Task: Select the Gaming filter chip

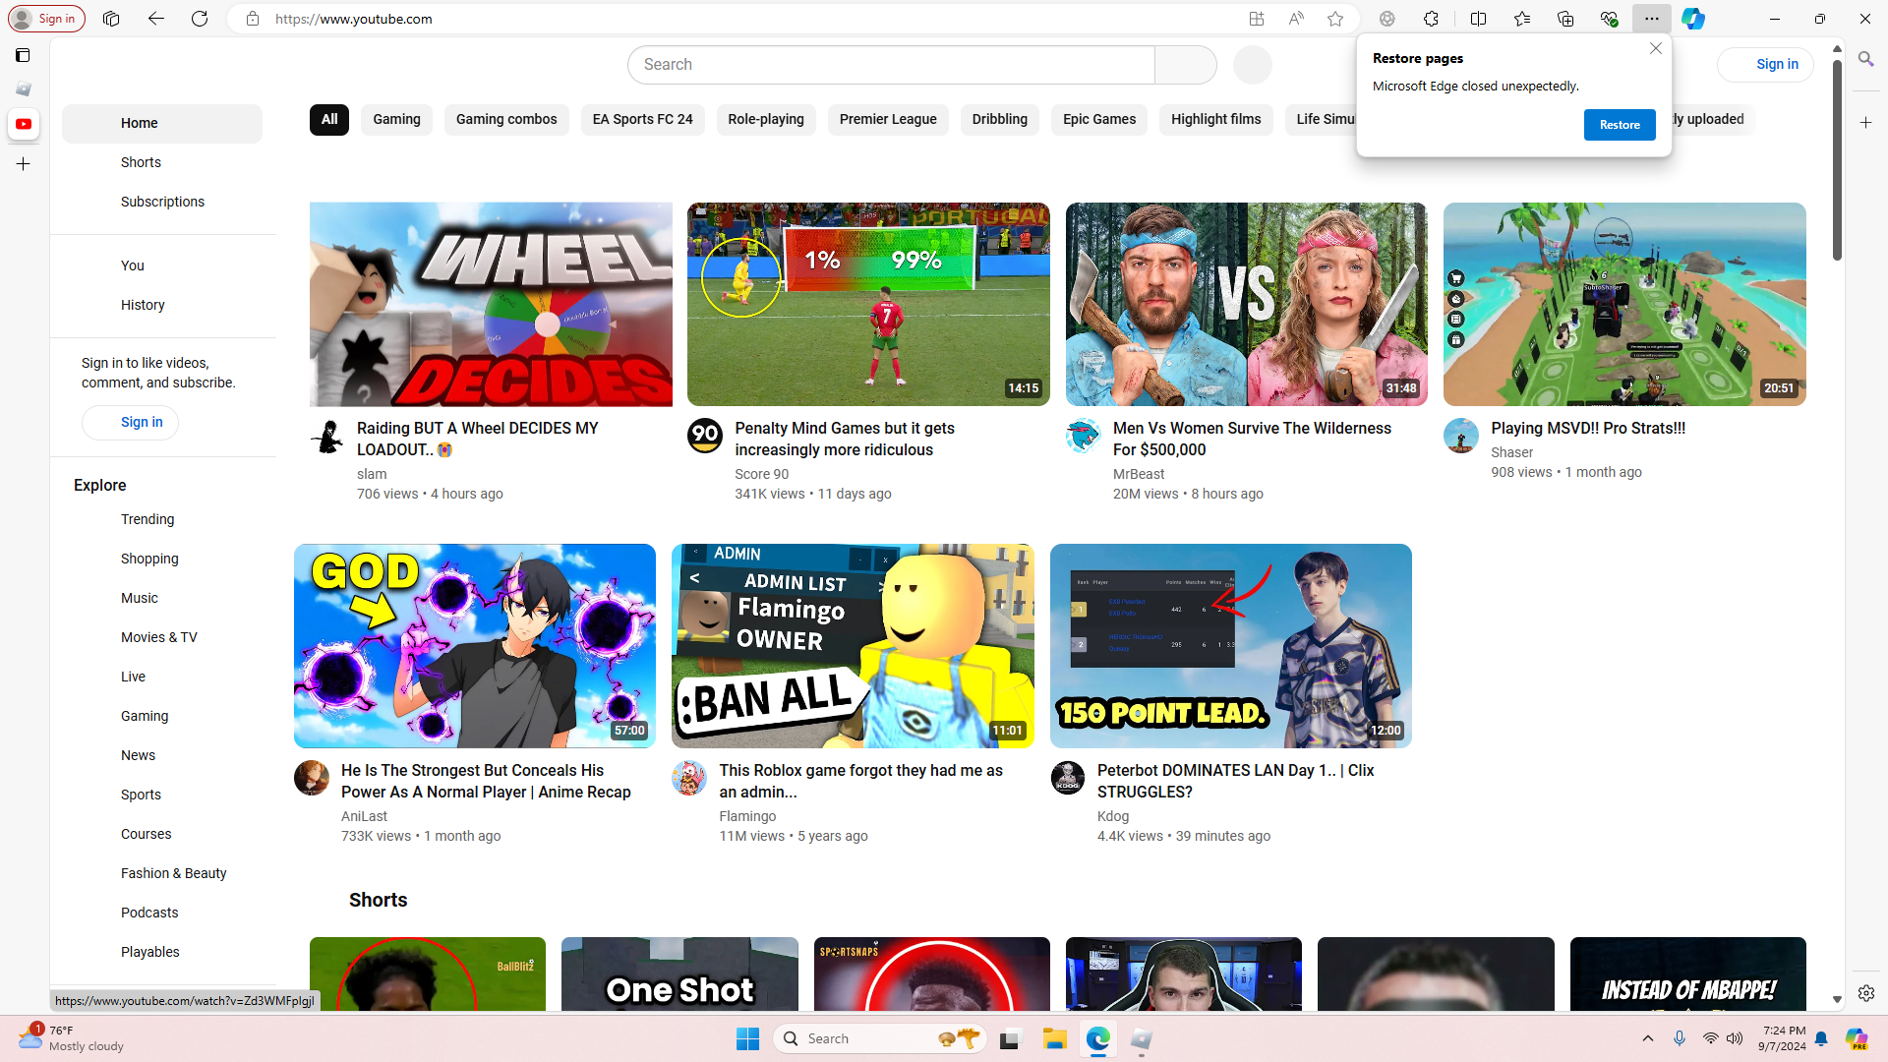Action: coord(396,119)
